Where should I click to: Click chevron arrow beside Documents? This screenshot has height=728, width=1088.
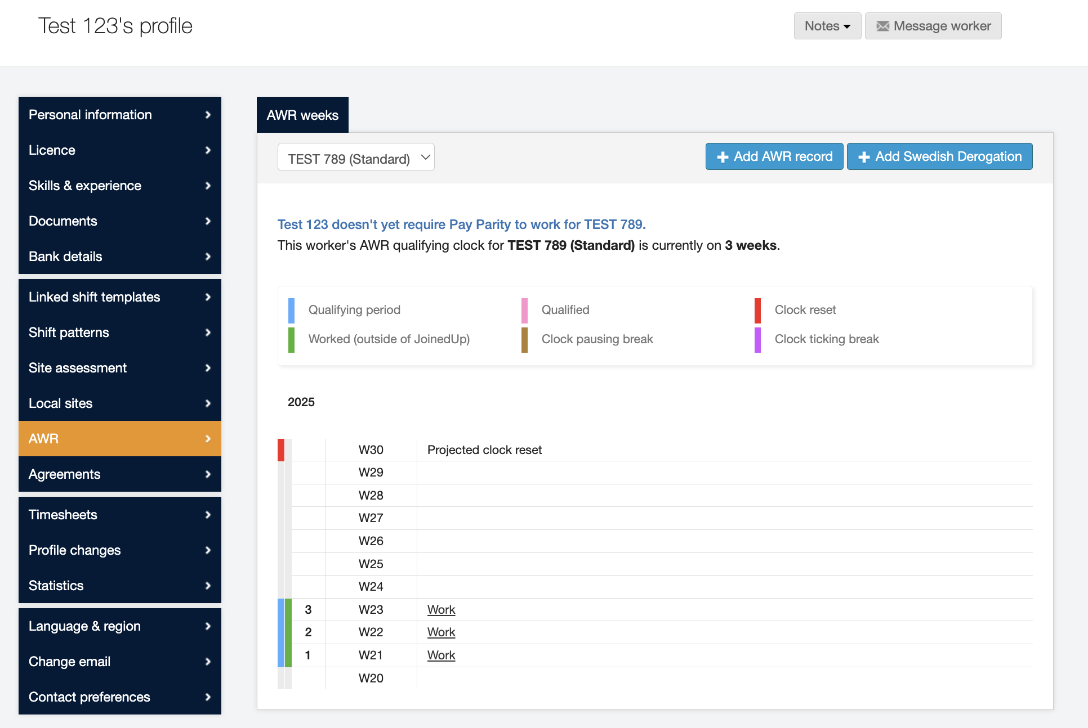pyautogui.click(x=208, y=221)
